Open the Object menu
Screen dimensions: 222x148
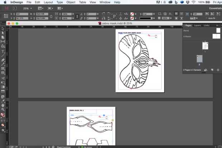[71, 2]
